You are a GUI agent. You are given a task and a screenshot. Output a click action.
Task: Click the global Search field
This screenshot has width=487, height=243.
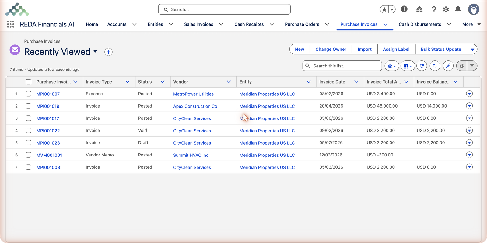(x=224, y=9)
